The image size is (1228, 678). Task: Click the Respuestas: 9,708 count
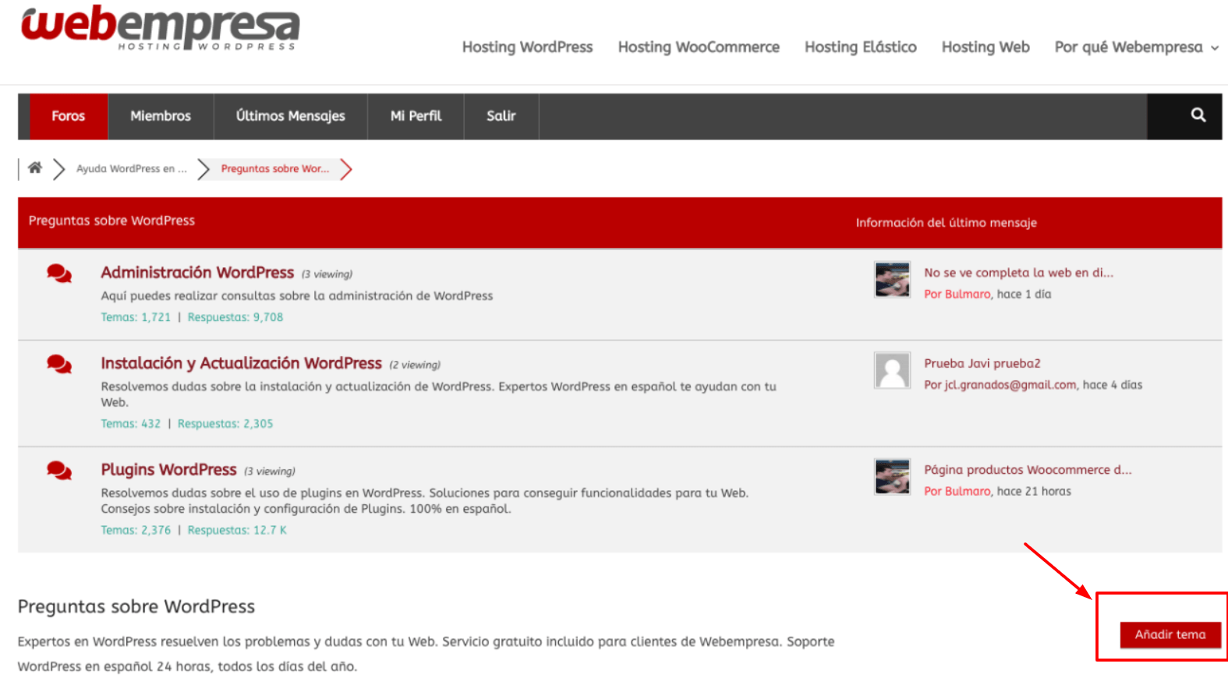coord(235,317)
